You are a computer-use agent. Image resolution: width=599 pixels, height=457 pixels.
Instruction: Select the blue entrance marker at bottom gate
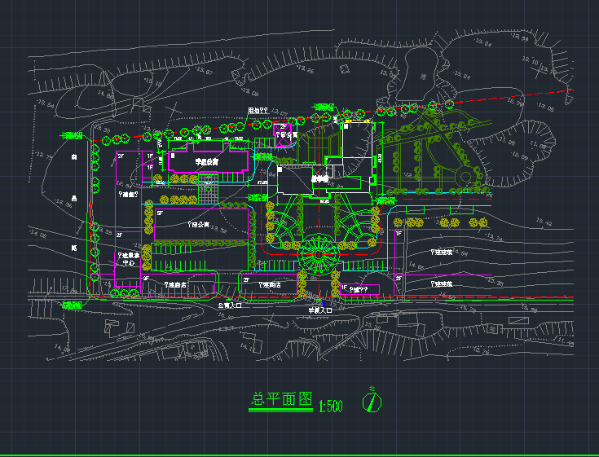pyautogui.click(x=323, y=304)
